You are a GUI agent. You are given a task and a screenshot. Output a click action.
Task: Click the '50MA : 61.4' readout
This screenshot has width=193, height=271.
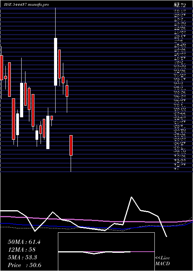[x=24, y=242]
